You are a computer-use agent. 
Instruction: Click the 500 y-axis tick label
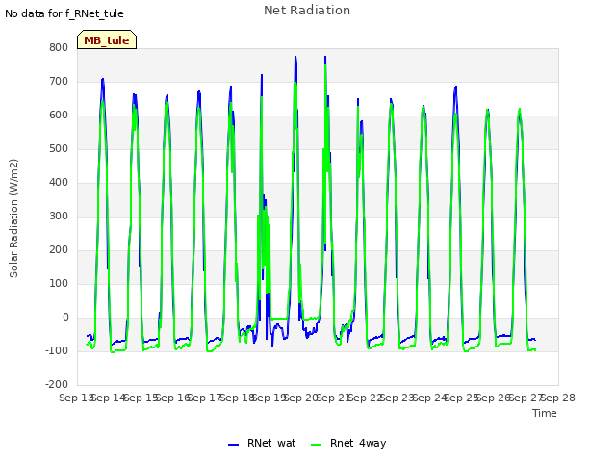click(x=59, y=149)
